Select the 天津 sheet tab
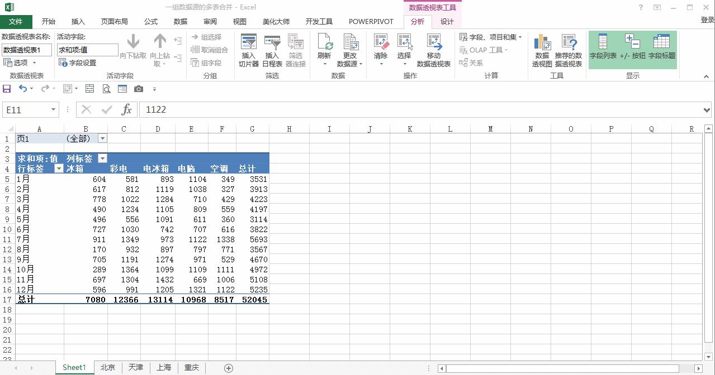Screen dimensions: 715x375 pos(136,368)
